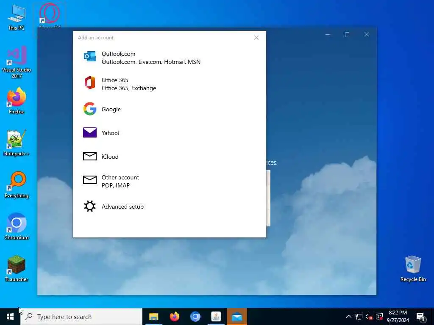Image resolution: width=434 pixels, height=325 pixels.
Task: Select the Chromium desktop shortcut
Action: click(x=17, y=227)
